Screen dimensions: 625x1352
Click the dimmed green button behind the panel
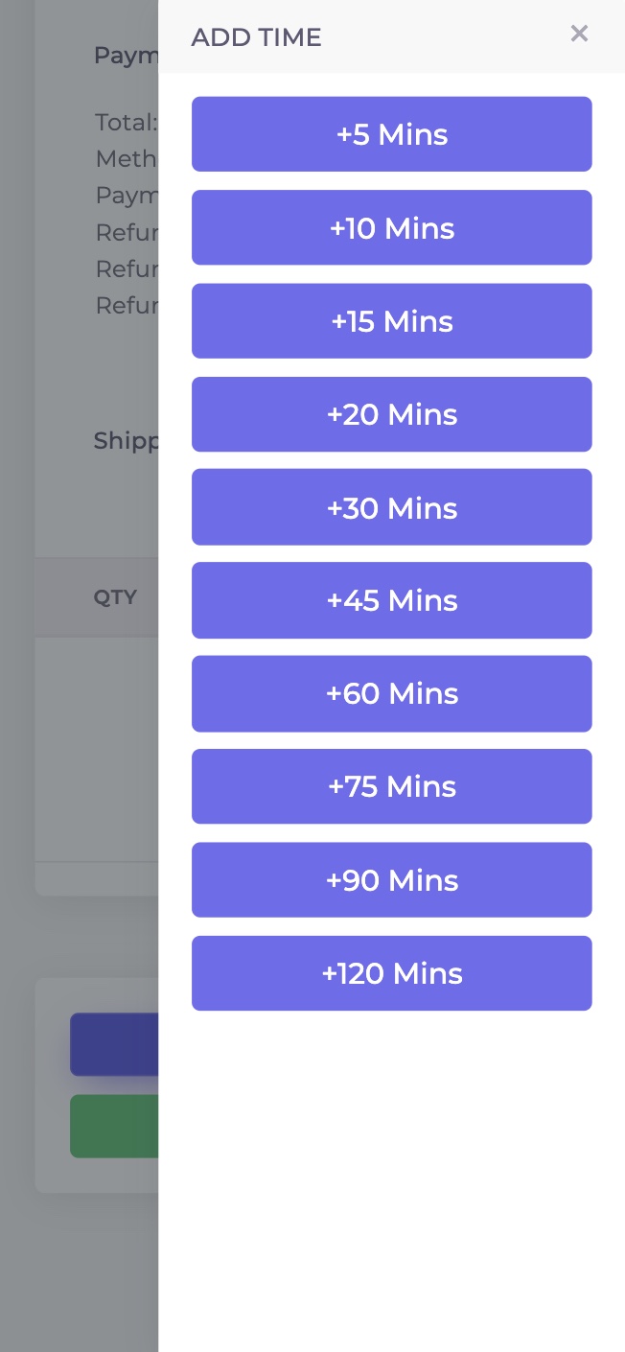114,1126
